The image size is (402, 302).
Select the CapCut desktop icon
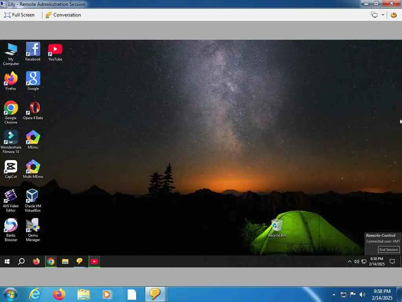point(11,169)
